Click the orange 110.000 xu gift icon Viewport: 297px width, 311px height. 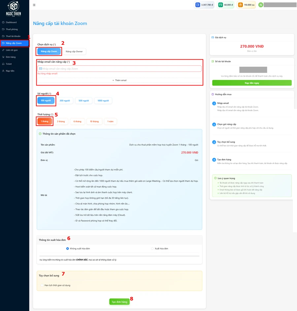coord(240,5)
